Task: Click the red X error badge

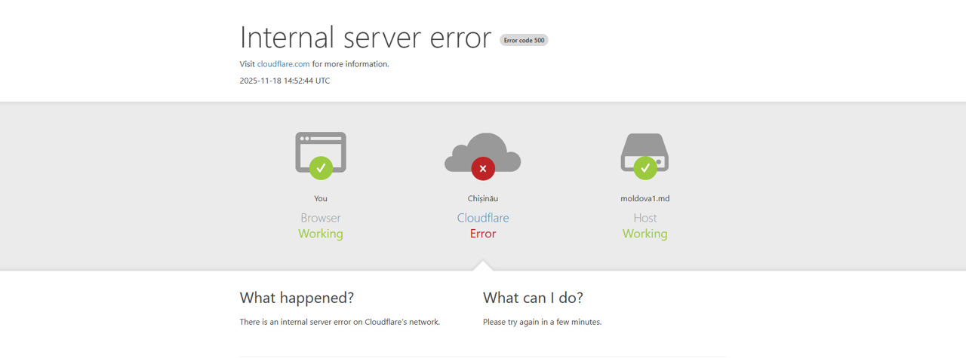Action: click(483, 168)
